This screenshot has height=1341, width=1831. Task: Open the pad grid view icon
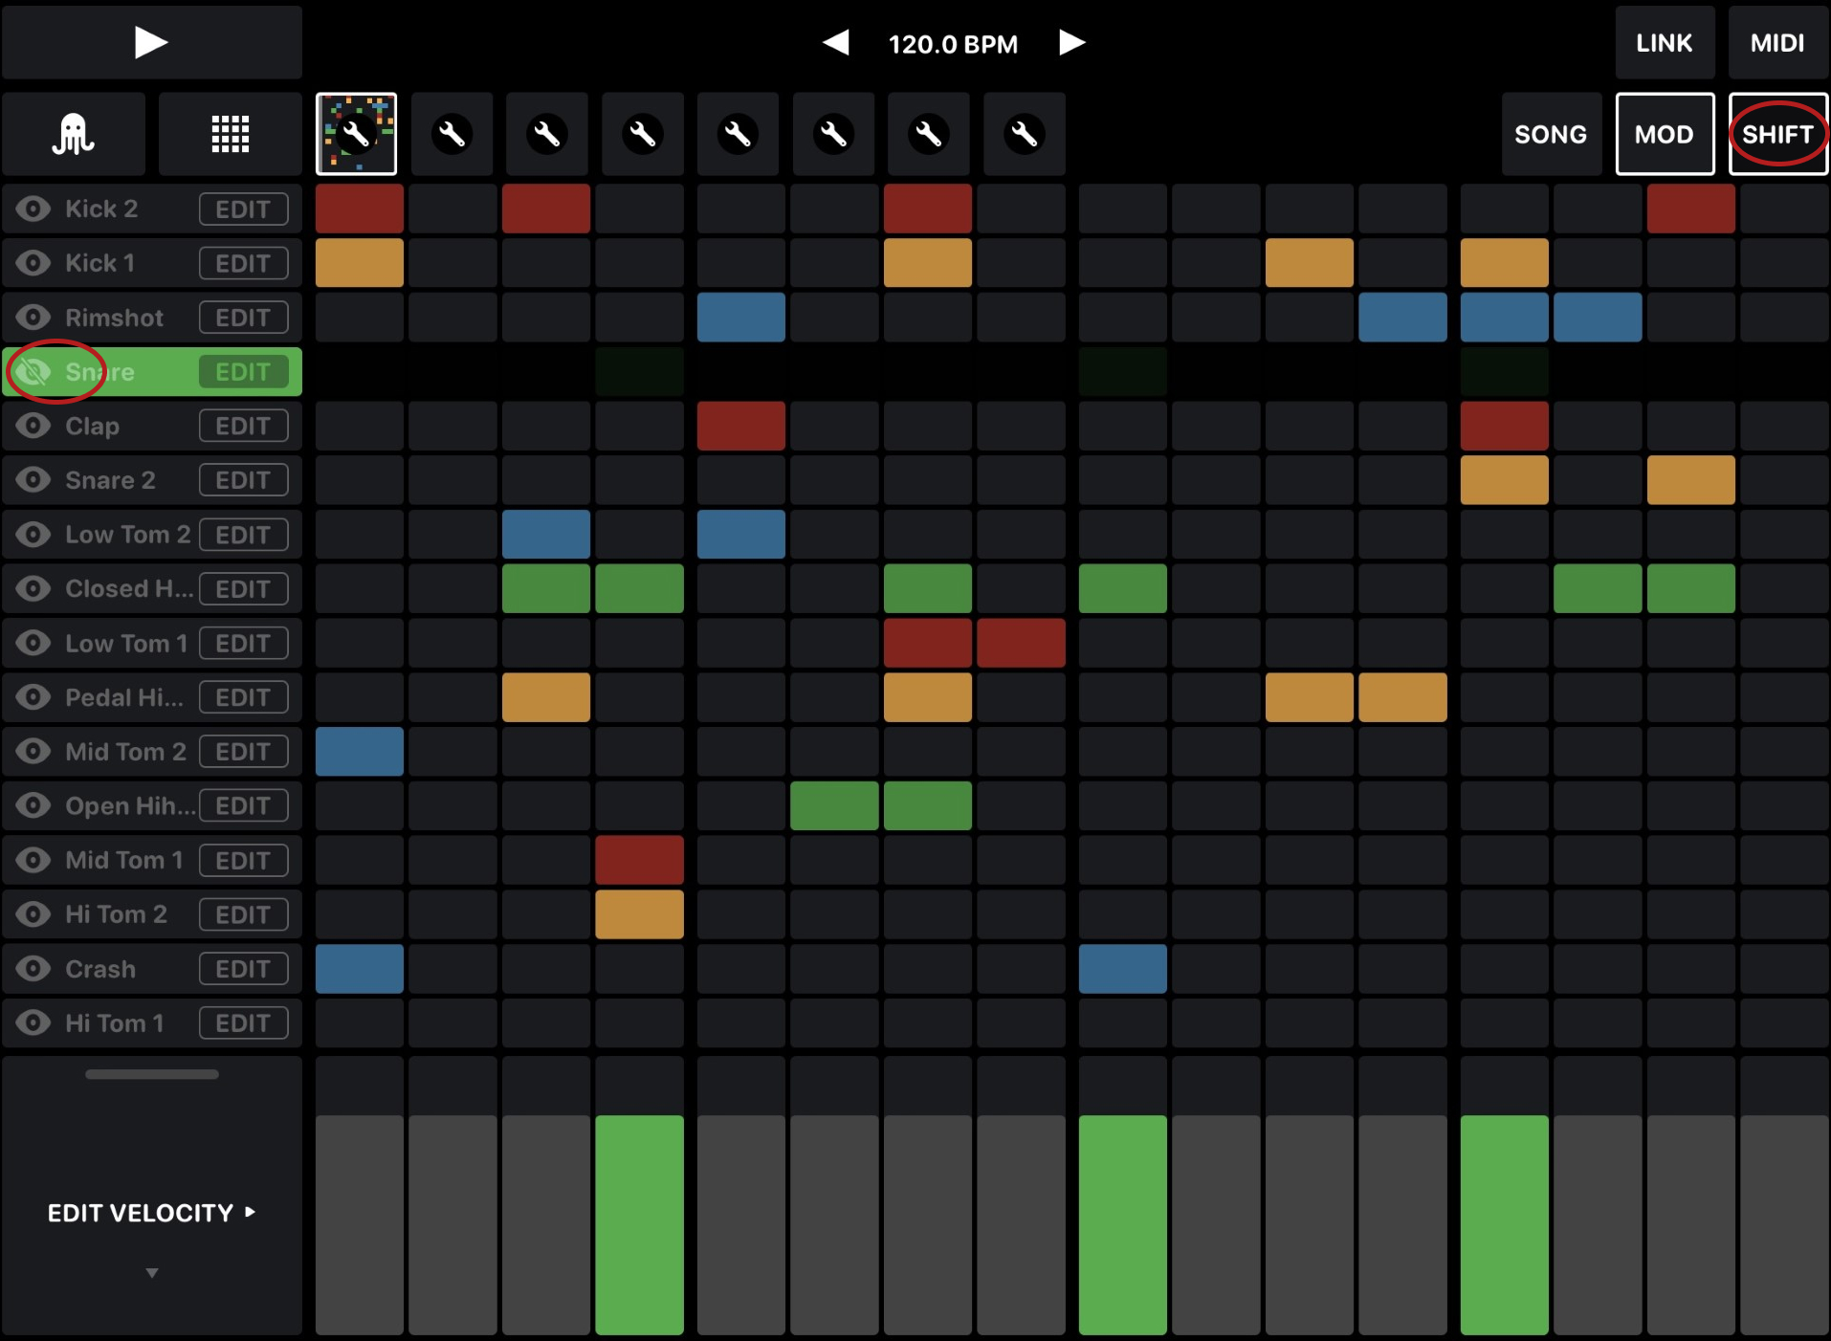pyautogui.click(x=230, y=134)
